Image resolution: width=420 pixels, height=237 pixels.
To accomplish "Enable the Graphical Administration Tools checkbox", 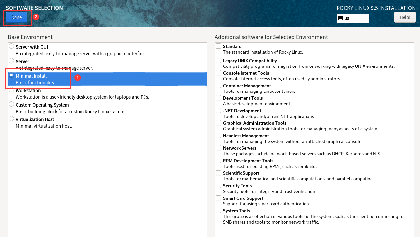I will pos(218,123).
